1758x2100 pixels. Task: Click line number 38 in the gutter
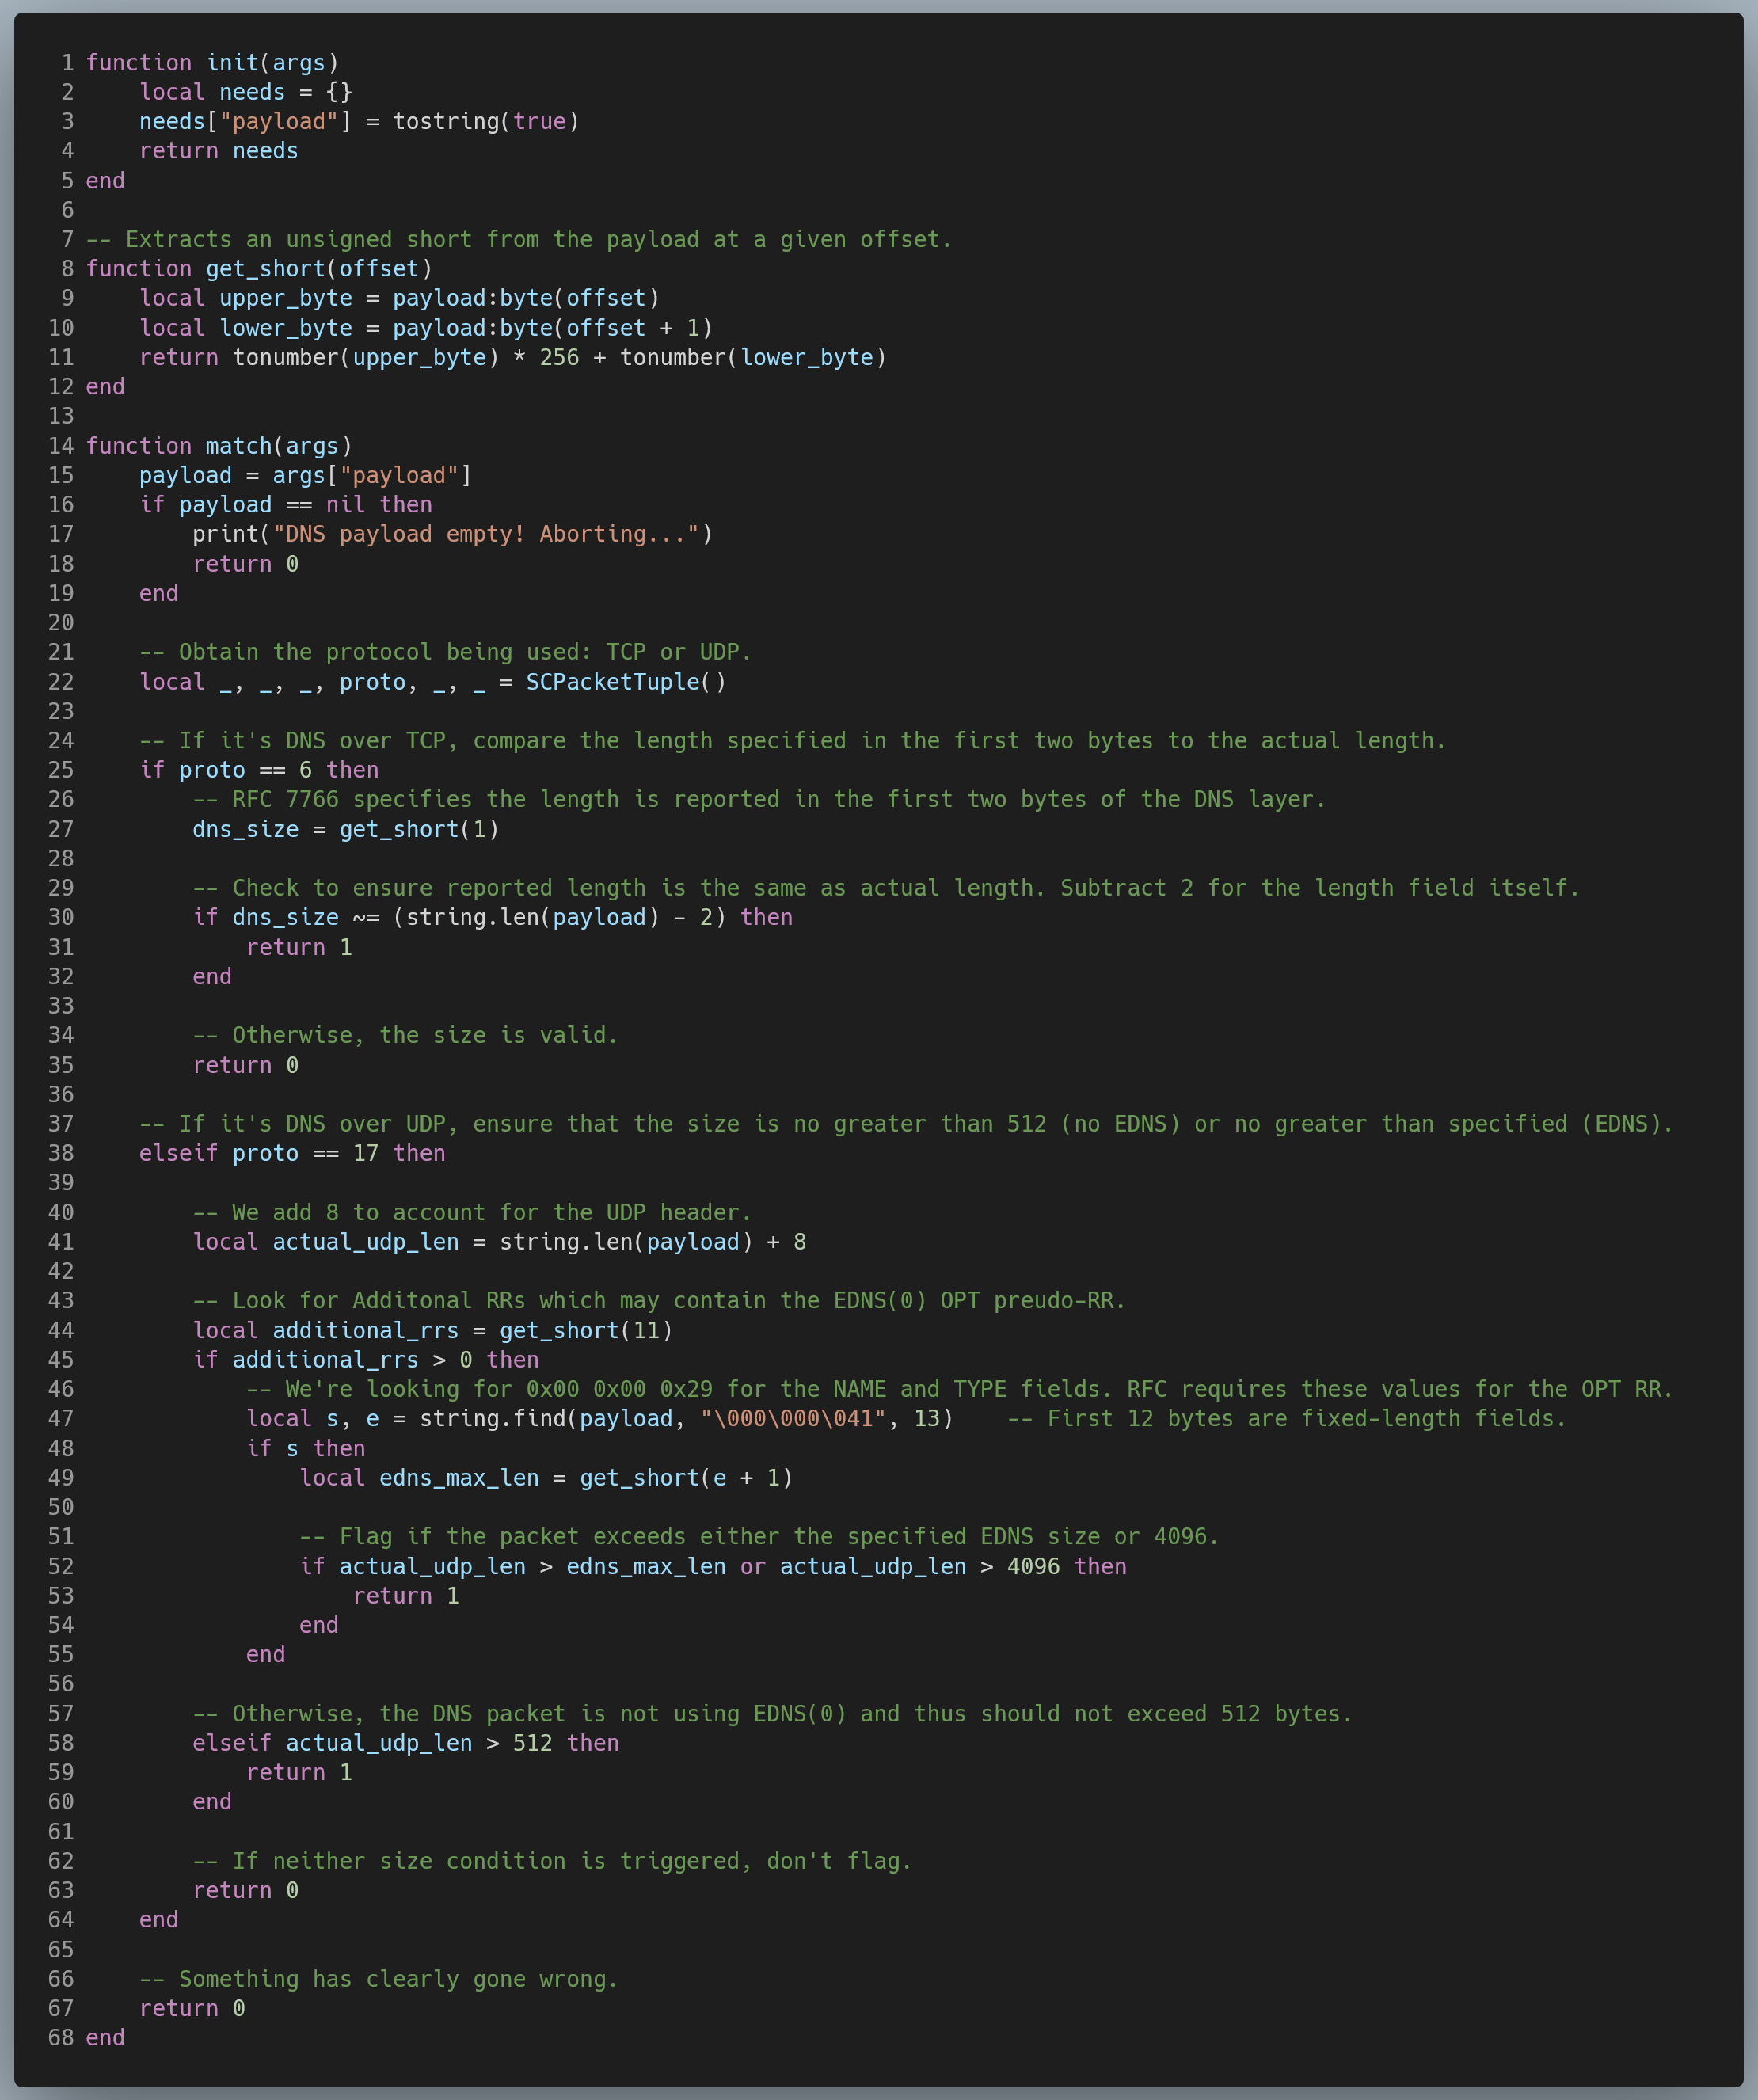tap(61, 1153)
